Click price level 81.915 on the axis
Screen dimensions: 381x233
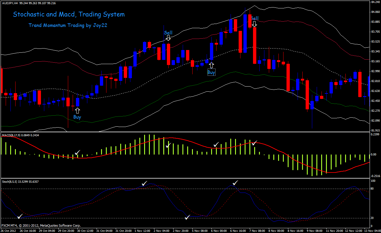(x=375, y=130)
